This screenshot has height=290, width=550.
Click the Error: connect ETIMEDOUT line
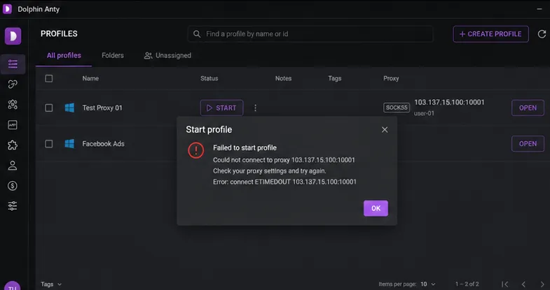(284, 182)
